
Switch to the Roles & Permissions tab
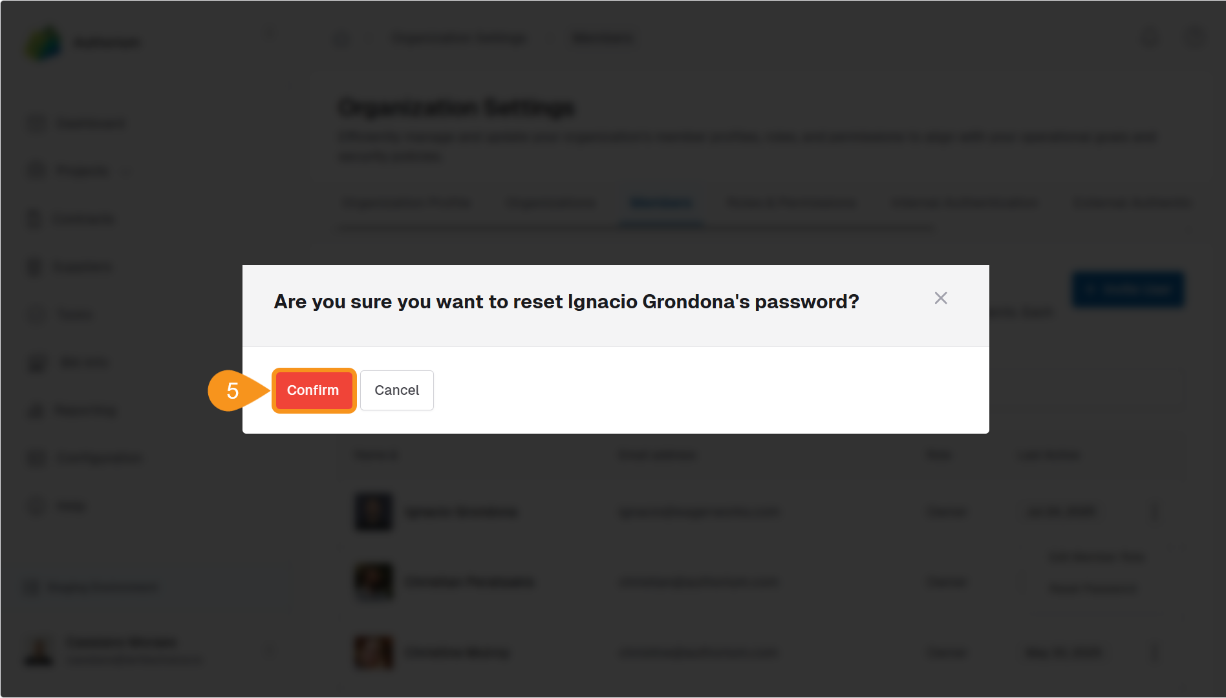click(x=791, y=203)
